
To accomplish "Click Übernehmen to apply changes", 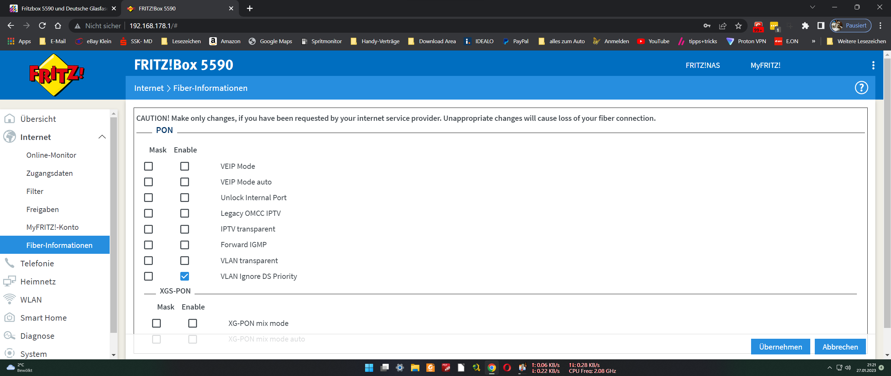I will (781, 347).
